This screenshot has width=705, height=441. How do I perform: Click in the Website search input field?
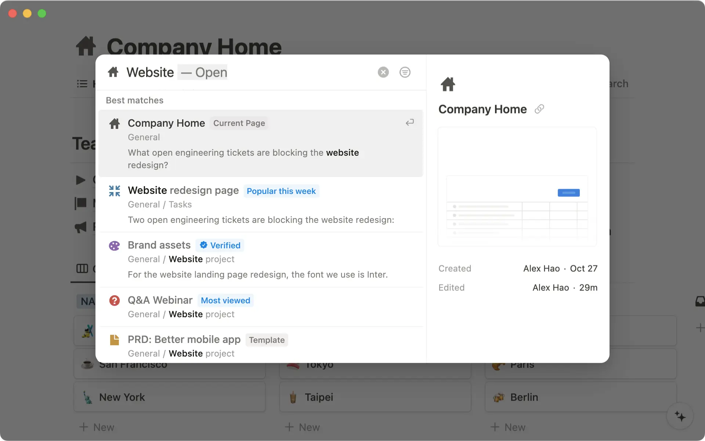tap(150, 72)
